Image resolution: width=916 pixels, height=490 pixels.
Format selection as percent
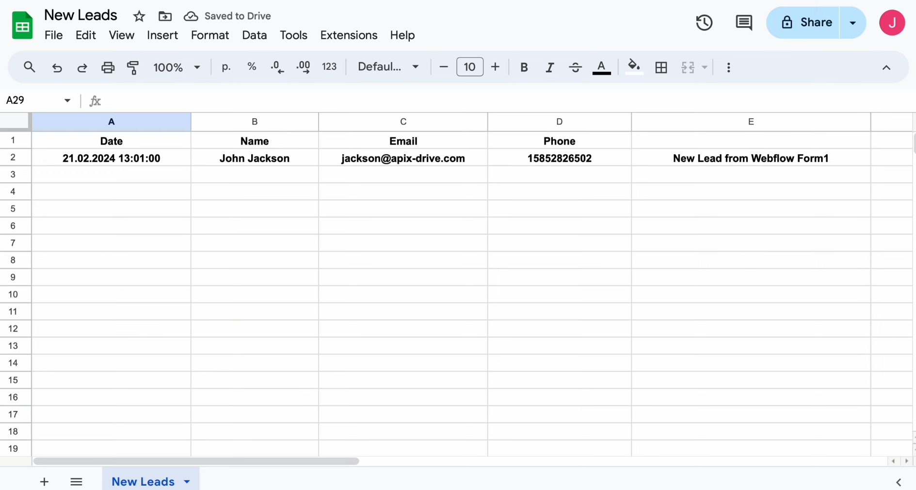click(x=251, y=67)
